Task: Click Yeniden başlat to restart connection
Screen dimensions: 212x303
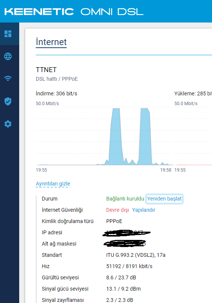Action: click(164, 199)
